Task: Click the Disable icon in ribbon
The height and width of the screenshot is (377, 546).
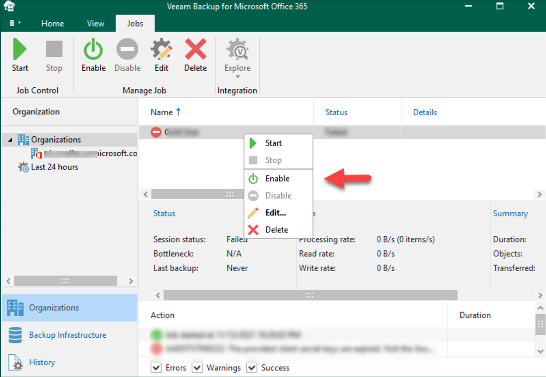Action: click(127, 49)
